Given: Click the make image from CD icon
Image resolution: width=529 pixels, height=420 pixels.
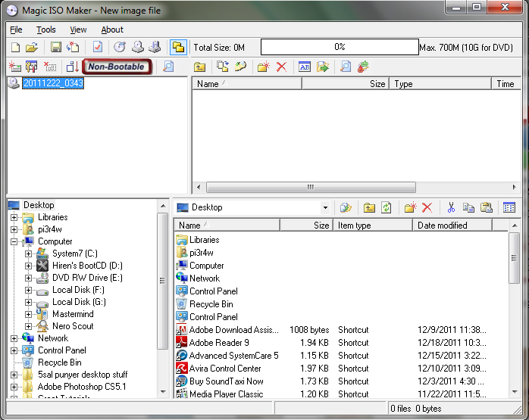Looking at the screenshot, I should click(x=138, y=47).
